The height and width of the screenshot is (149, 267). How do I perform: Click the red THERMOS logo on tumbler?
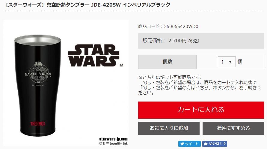38,124
